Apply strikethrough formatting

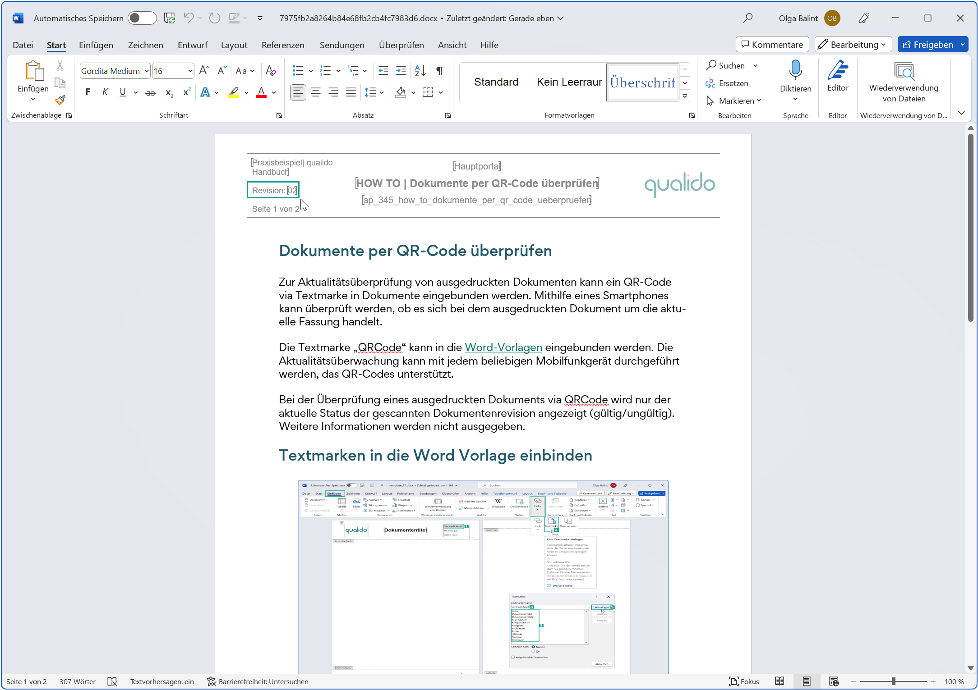tap(151, 93)
